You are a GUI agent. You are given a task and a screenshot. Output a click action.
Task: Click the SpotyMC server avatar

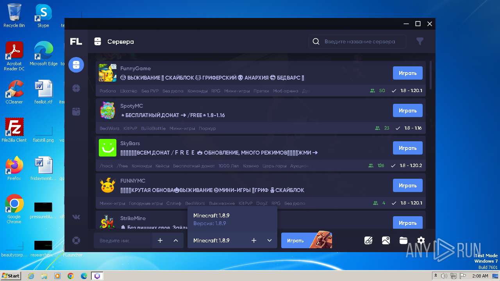click(x=107, y=110)
